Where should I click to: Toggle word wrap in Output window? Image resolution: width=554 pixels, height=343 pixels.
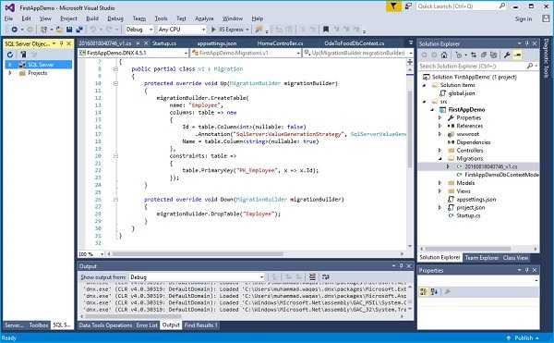pyautogui.click(x=325, y=276)
